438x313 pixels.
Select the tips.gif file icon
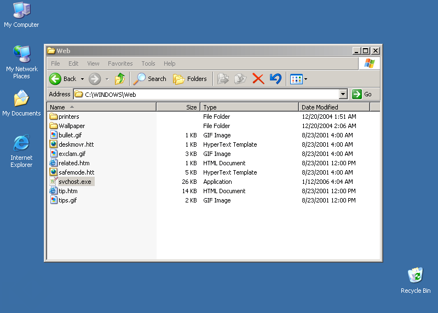pyautogui.click(x=54, y=200)
